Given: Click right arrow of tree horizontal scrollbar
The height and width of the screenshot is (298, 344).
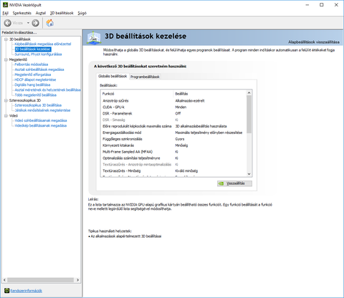Looking at the screenshot, I should (x=77, y=280).
